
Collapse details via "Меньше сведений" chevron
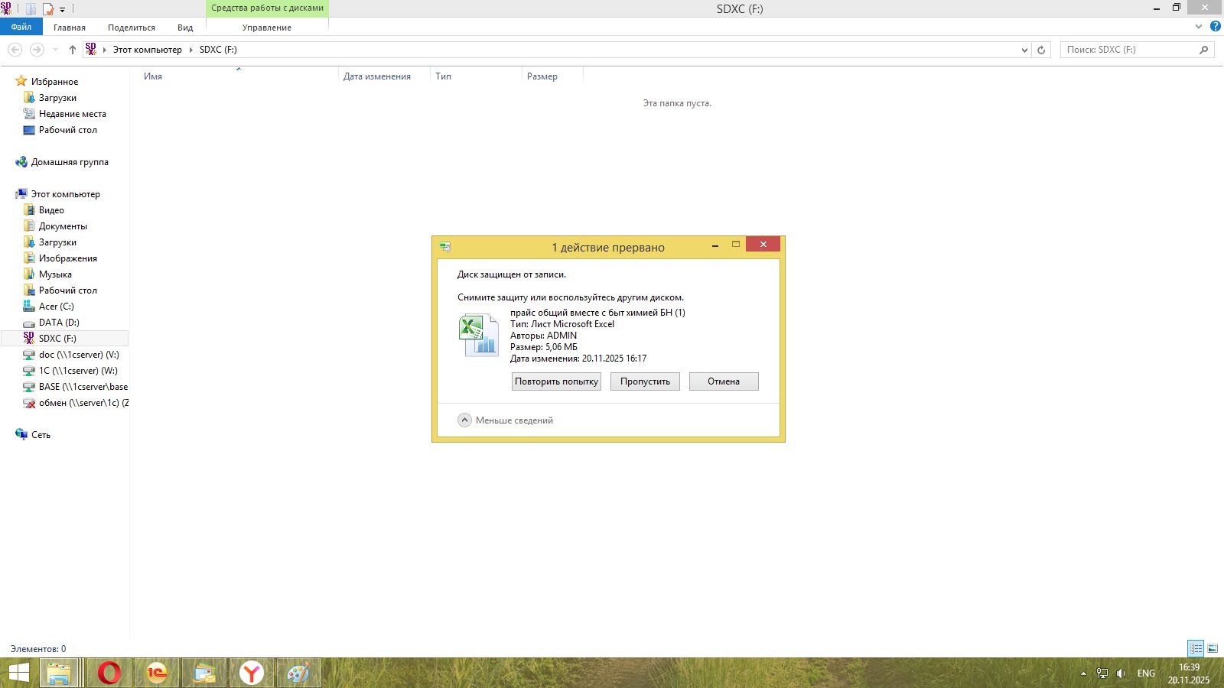pyautogui.click(x=464, y=420)
